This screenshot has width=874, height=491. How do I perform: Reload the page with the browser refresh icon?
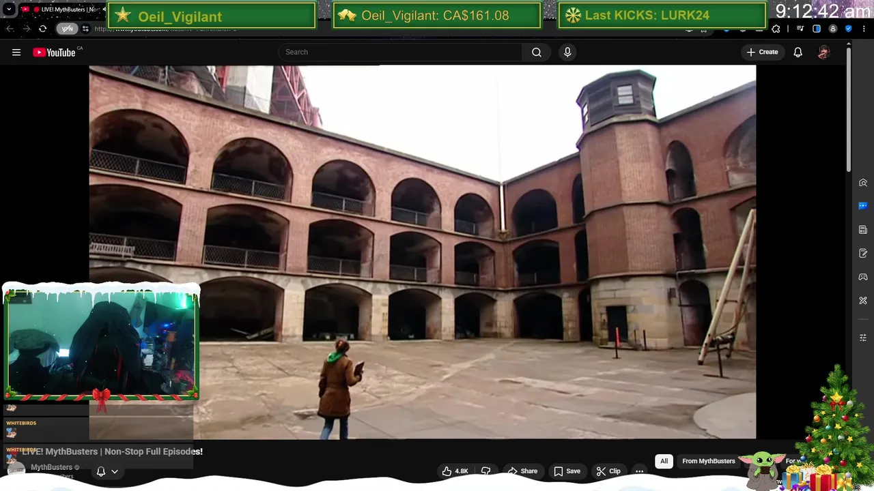[42, 29]
